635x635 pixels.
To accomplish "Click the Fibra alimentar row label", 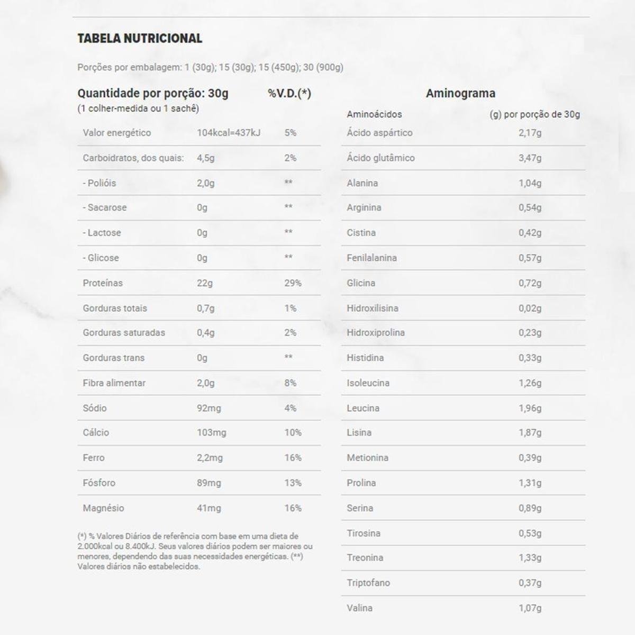I will 114,383.
